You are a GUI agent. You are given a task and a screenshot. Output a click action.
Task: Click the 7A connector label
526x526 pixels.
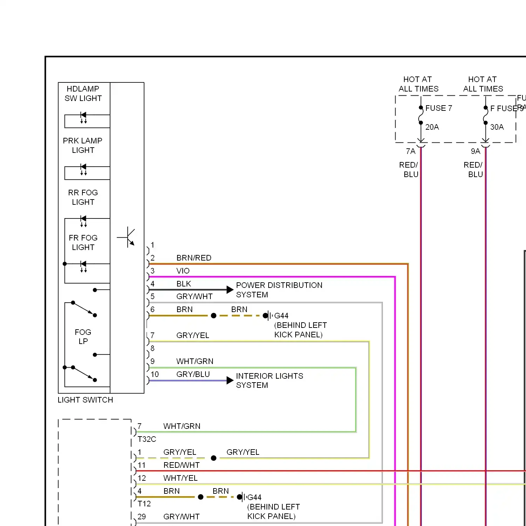click(411, 151)
